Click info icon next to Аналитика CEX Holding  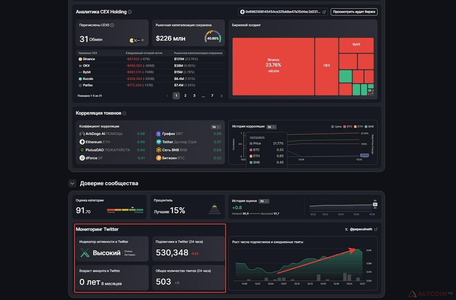(130, 12)
